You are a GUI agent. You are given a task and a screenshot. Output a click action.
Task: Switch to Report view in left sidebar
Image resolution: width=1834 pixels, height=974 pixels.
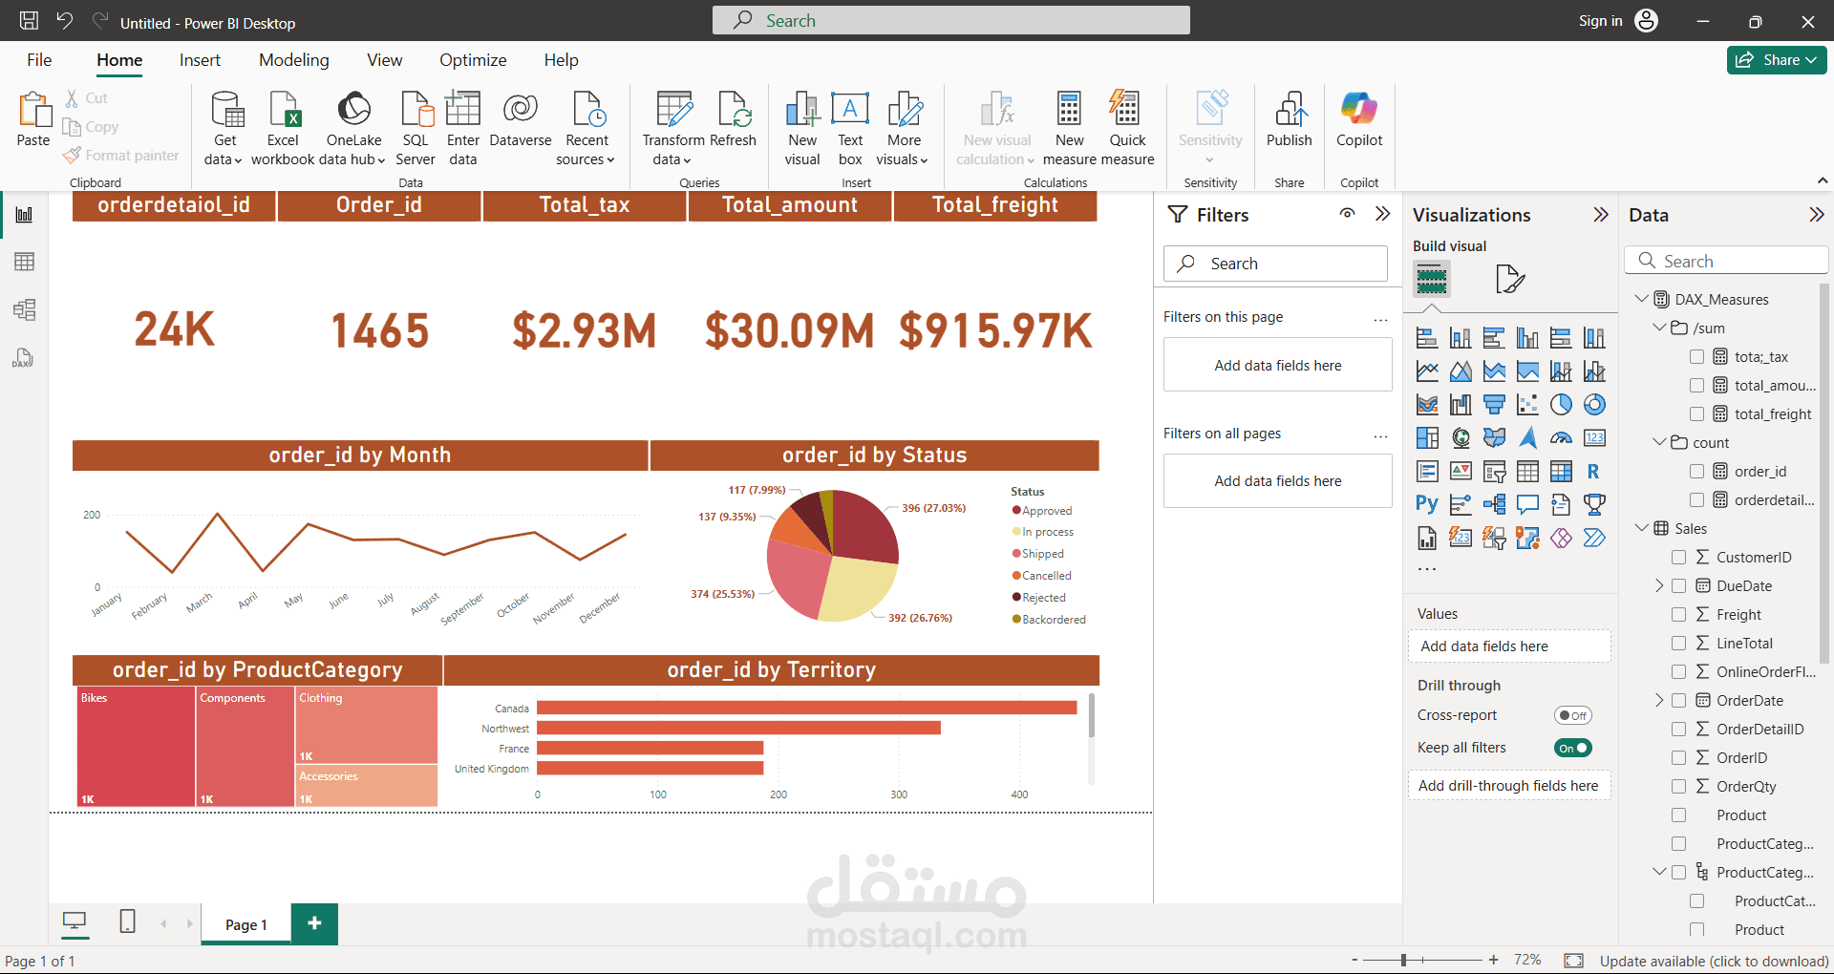[24, 214]
